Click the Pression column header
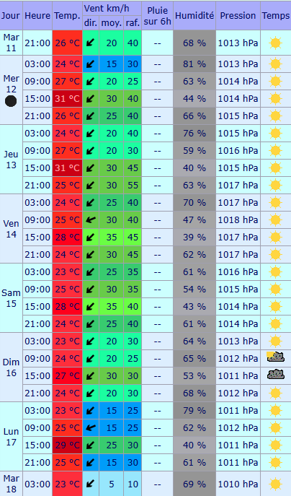 click(238, 15)
